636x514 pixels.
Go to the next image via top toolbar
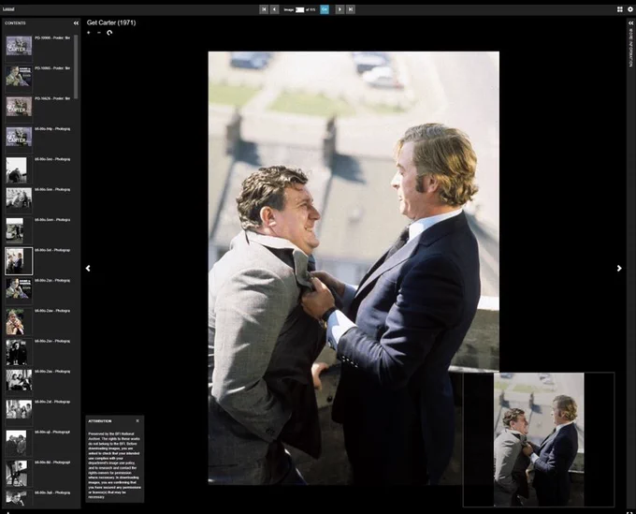340,9
